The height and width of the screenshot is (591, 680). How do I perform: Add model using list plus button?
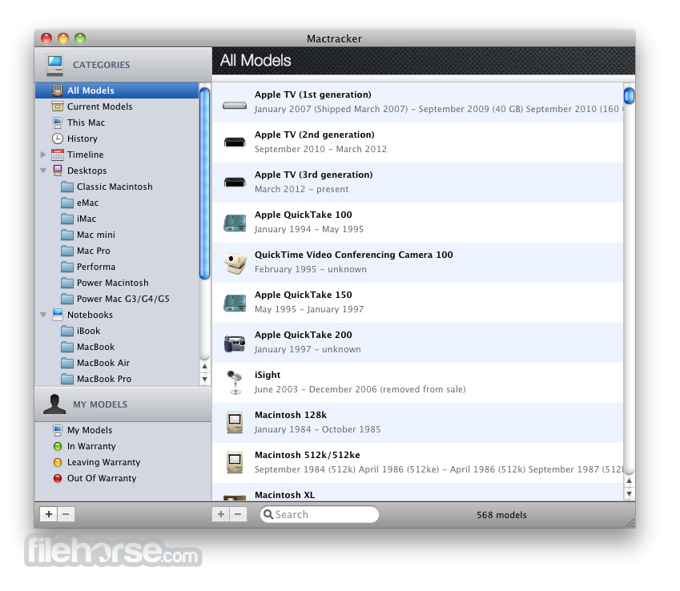click(221, 514)
